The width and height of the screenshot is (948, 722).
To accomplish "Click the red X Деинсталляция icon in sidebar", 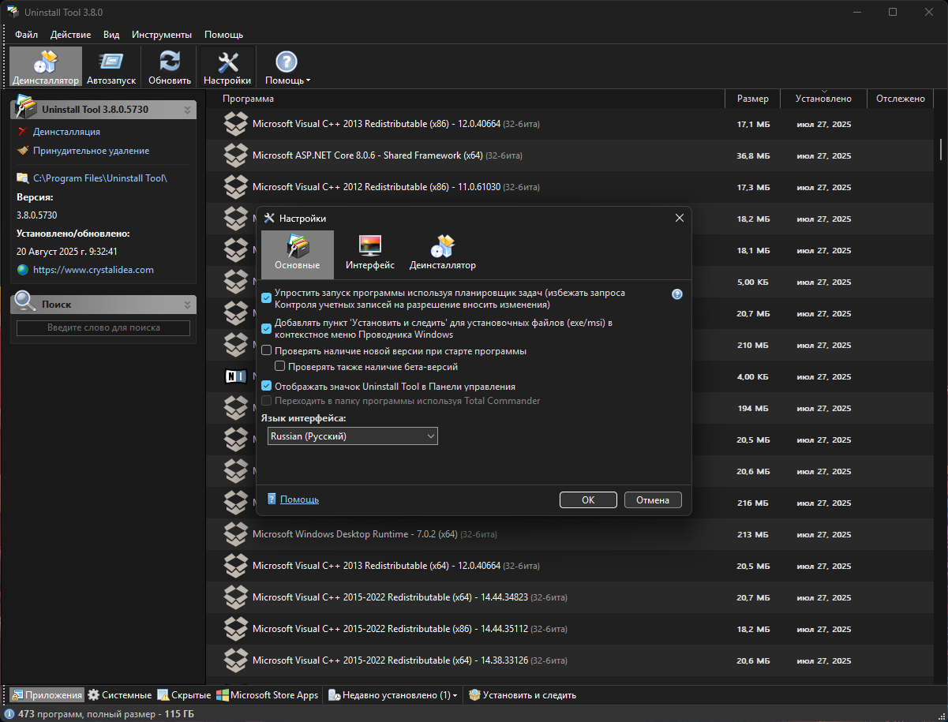I will 22,132.
